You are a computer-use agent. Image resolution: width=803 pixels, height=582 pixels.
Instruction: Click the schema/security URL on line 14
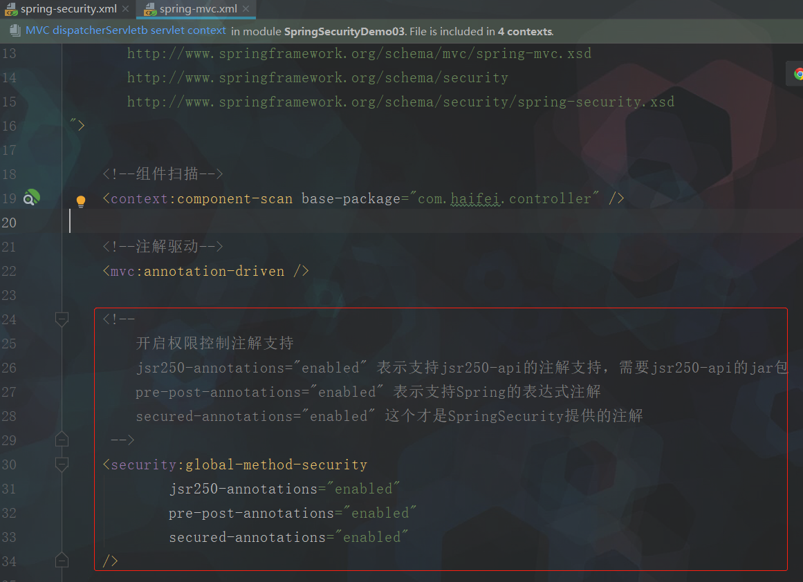point(317,77)
